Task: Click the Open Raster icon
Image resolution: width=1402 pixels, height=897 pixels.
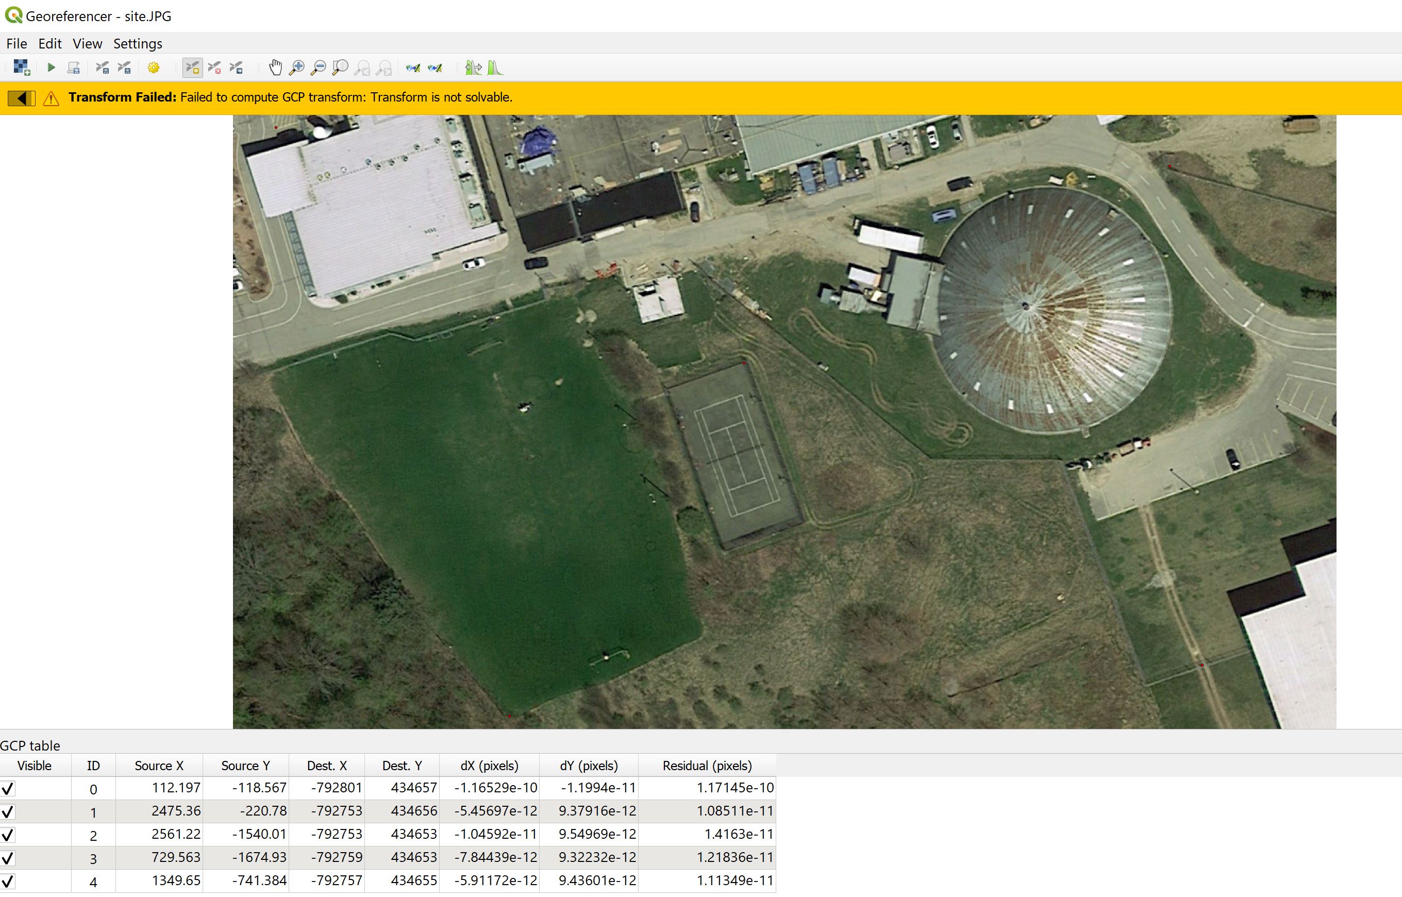Action: tap(22, 68)
